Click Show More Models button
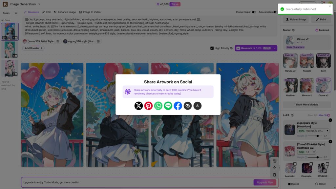This screenshot has height=189, width=336. coord(307,105)
